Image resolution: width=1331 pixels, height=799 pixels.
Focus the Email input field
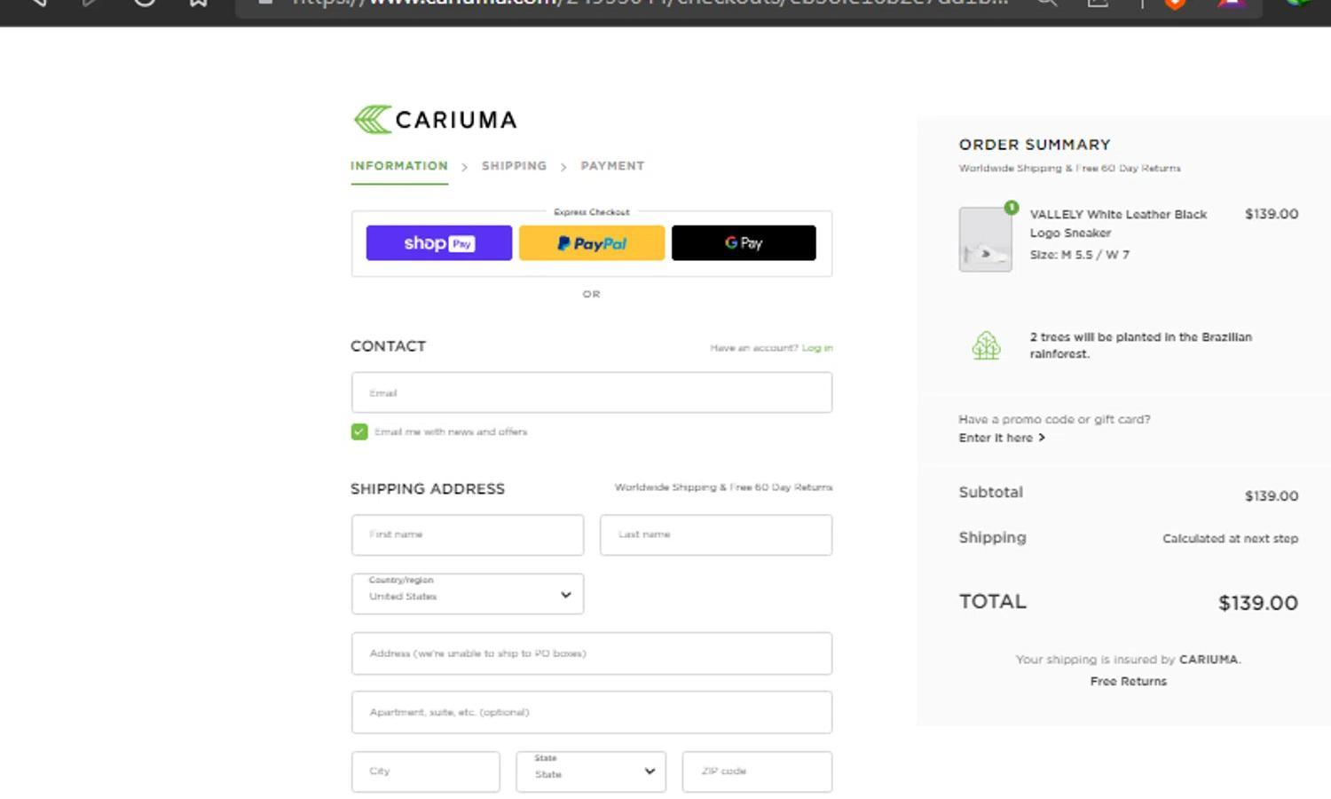point(592,392)
